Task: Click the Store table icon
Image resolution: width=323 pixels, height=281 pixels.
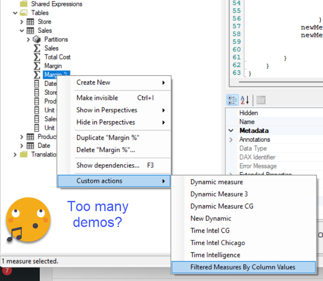Action: tap(30, 22)
